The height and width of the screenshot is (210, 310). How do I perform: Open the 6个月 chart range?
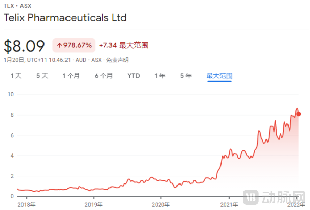pyautogui.click(x=103, y=76)
